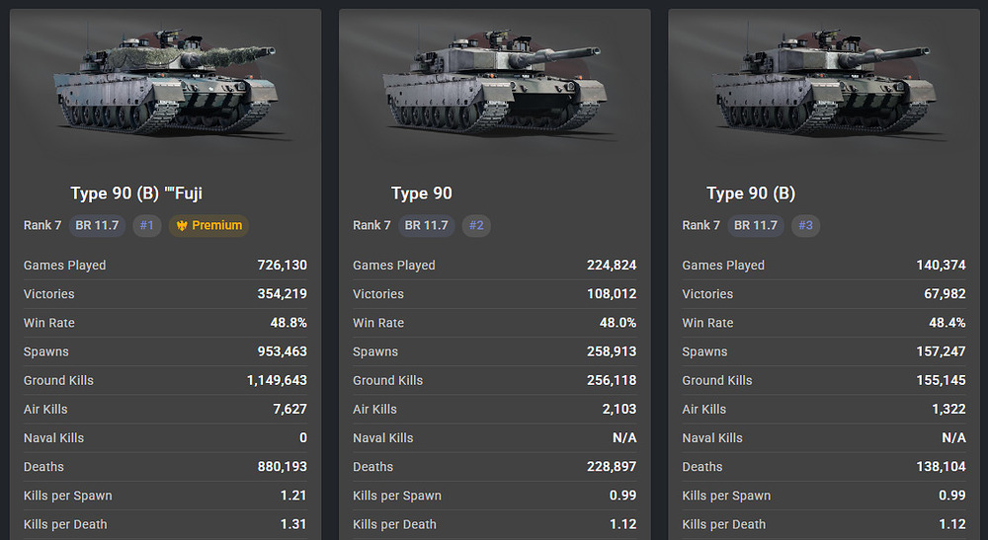988x540 pixels.
Task: Select Deaths value 138,104
Action: pos(941,466)
